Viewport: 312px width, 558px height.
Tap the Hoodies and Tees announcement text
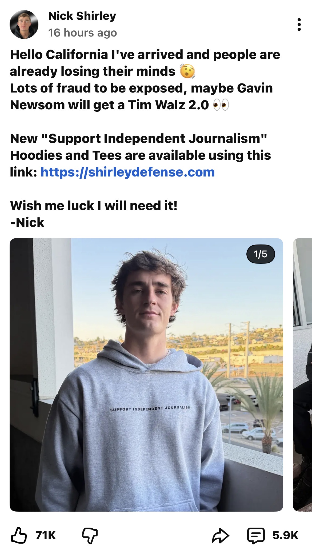coord(141,155)
